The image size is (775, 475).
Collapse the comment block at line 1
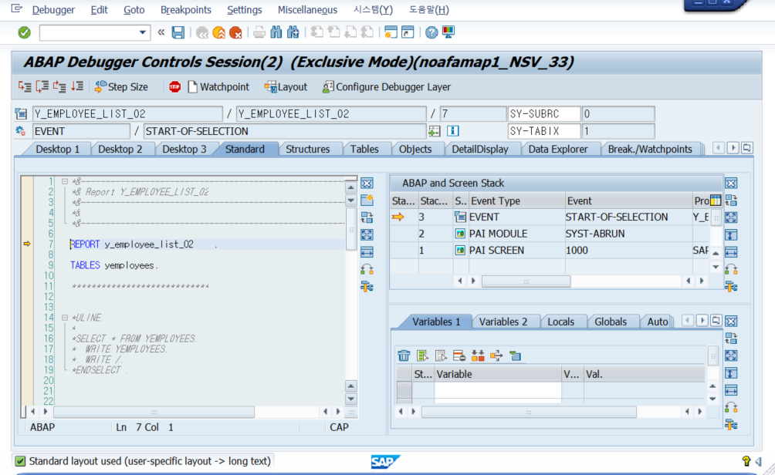[65, 181]
